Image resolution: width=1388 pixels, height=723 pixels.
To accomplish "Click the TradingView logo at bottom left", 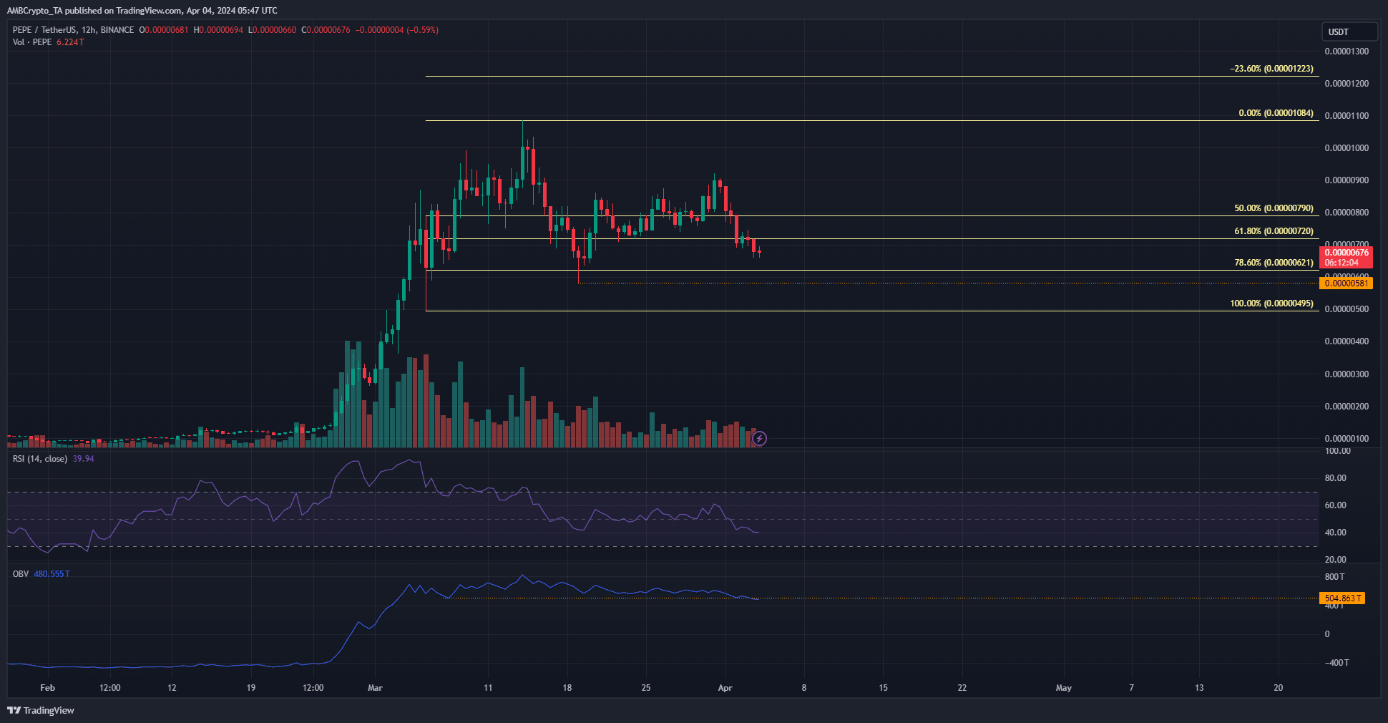I will [x=41, y=710].
